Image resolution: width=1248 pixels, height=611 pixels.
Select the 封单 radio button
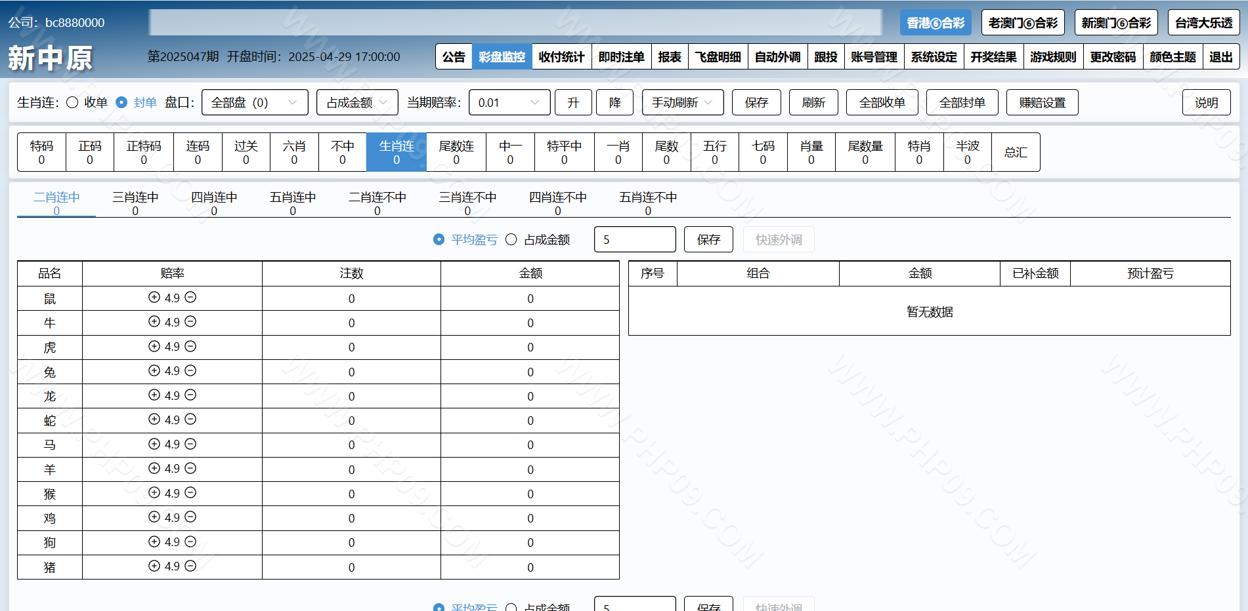pos(121,102)
